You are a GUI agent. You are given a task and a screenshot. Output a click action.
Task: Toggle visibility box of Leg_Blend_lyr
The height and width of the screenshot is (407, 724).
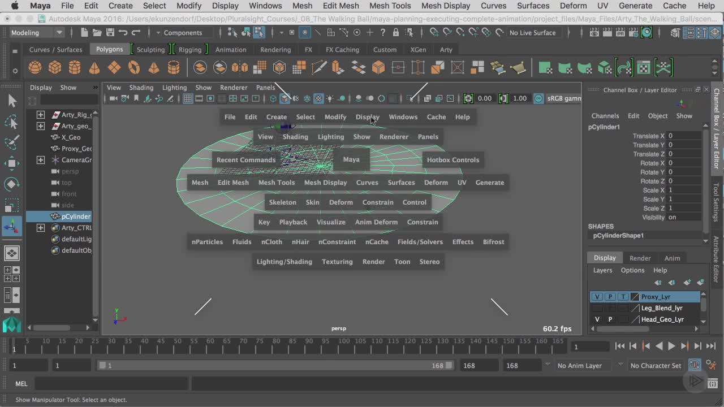(x=597, y=308)
